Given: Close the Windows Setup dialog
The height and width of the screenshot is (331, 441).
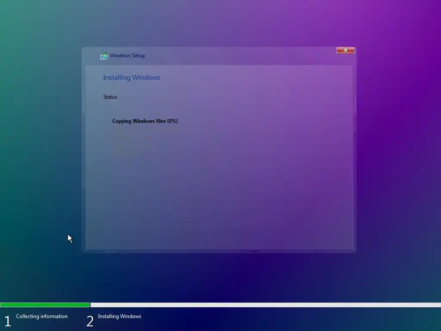Looking at the screenshot, I should tap(345, 50).
